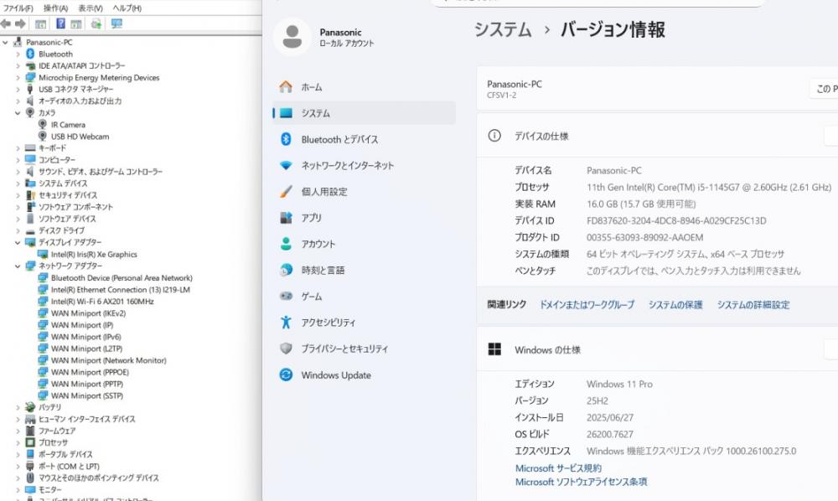Click the Panasonic account avatar
Viewport: 838px width, 501px height.
pos(292,37)
